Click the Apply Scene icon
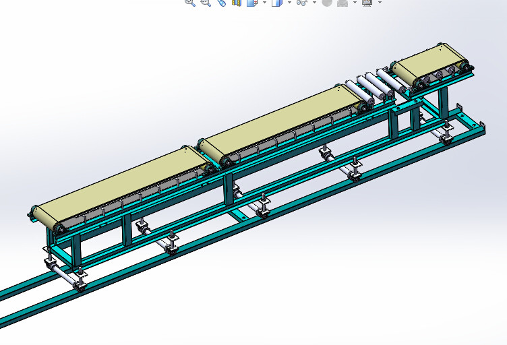Viewport: 507px width, 345px height. (x=342, y=2)
